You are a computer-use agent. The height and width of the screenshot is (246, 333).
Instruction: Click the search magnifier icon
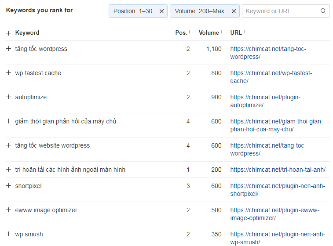[x=323, y=11]
